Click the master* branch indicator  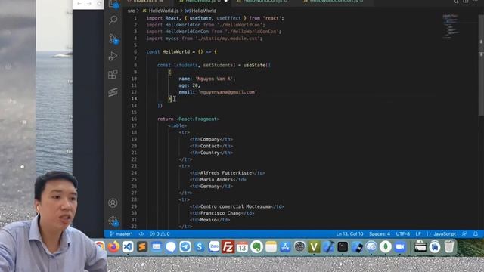coord(121,233)
